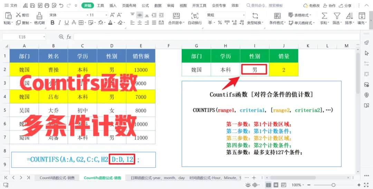The image size is (373, 189).
Task: Go to the last sheet with navigation arrow
Action: pos(28,178)
